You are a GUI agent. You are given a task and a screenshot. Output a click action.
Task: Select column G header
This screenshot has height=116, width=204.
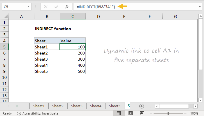[x=175, y=17]
